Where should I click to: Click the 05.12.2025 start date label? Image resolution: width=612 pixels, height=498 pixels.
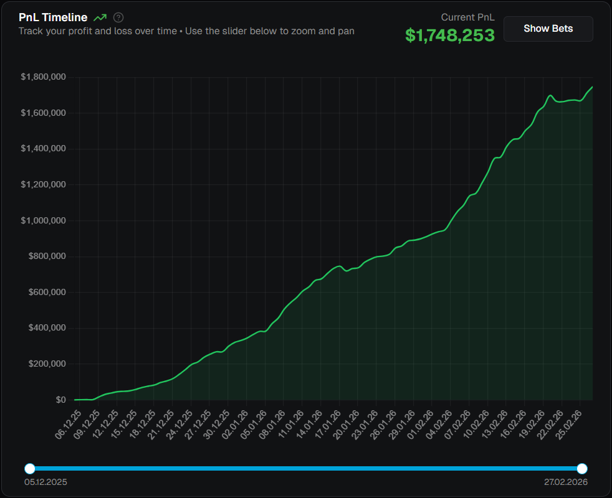[45, 482]
